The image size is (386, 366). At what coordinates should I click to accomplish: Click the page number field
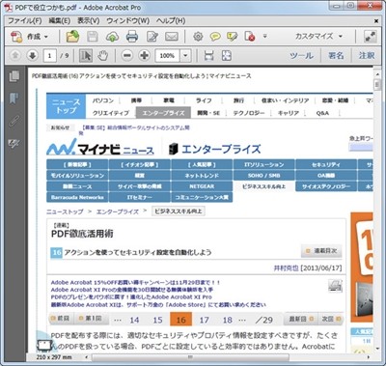tap(49, 55)
